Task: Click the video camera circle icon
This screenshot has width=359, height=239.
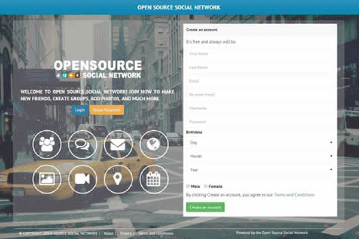Action: [83, 179]
